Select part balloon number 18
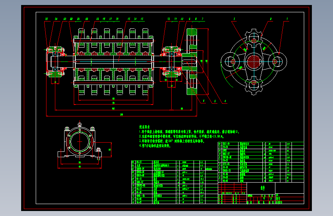The width and height of the screenshot is (333, 216). [x=104, y=19]
